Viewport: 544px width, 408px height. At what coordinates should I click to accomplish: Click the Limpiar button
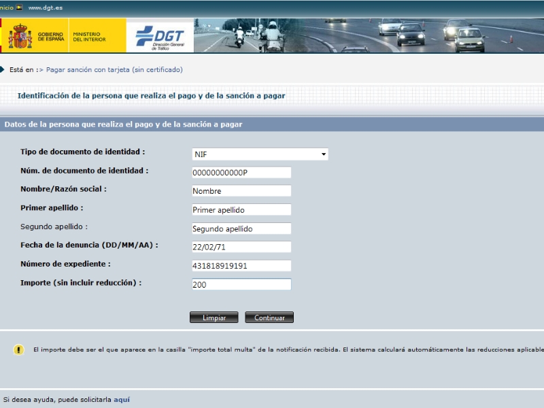point(214,318)
